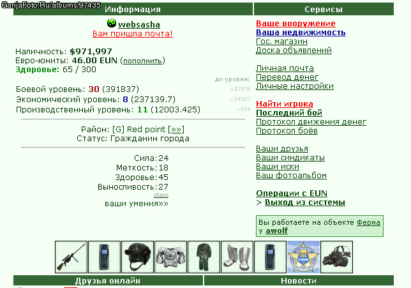The width and height of the screenshot is (411, 288).
Task: Click 'Перевод денег' link
Action: pos(287,77)
